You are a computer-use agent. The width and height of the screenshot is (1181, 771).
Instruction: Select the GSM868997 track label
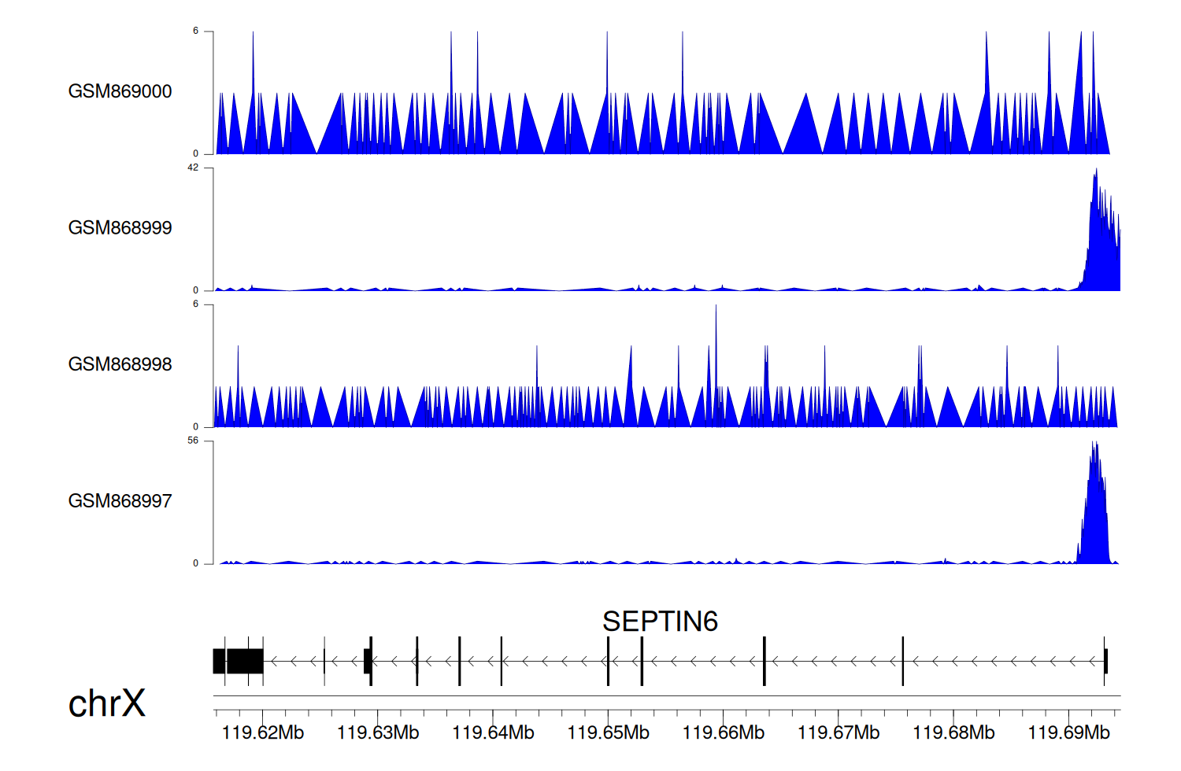[120, 501]
